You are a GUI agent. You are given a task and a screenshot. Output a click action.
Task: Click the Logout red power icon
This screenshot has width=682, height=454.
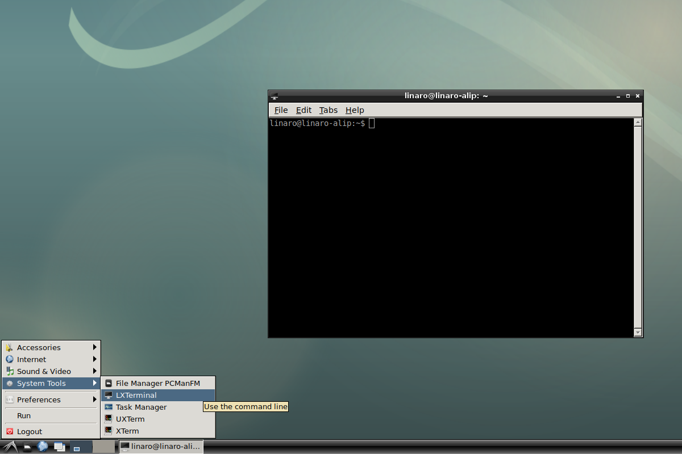coord(9,431)
